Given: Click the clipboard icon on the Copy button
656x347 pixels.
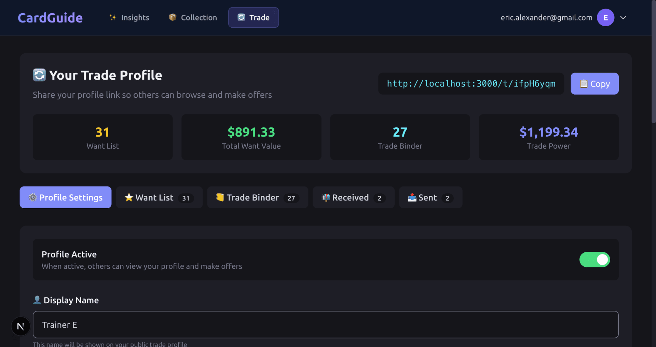Looking at the screenshot, I should [583, 84].
